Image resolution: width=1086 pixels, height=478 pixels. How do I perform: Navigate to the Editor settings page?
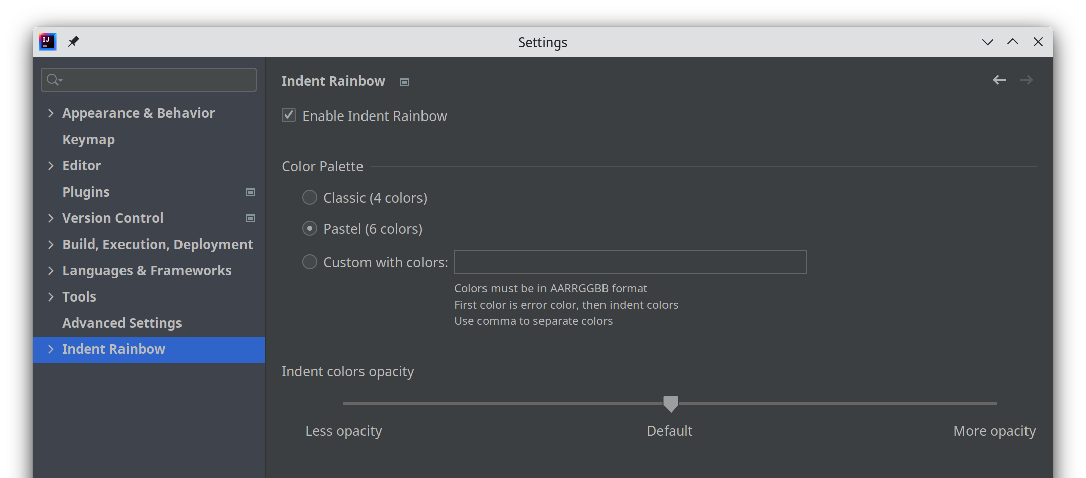pyautogui.click(x=81, y=165)
